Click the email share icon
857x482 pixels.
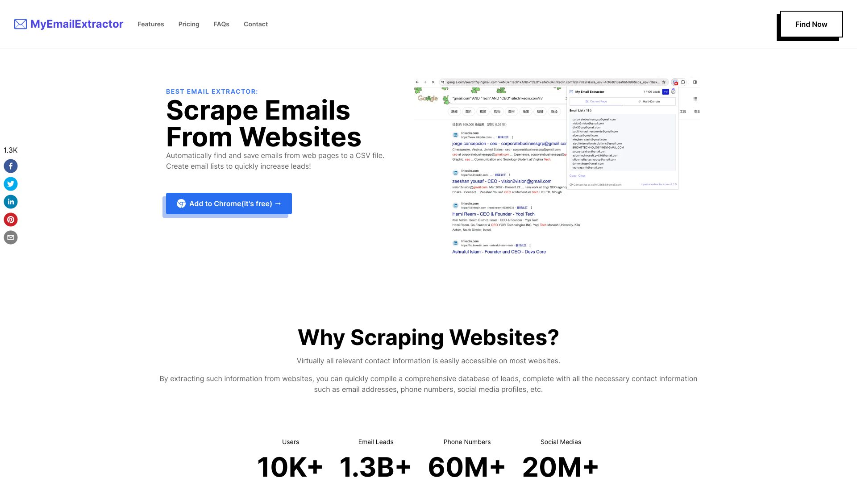11,237
